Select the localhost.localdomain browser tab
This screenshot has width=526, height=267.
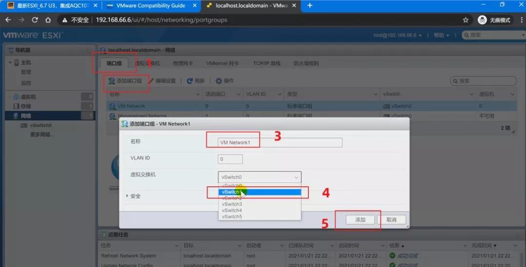point(251,6)
